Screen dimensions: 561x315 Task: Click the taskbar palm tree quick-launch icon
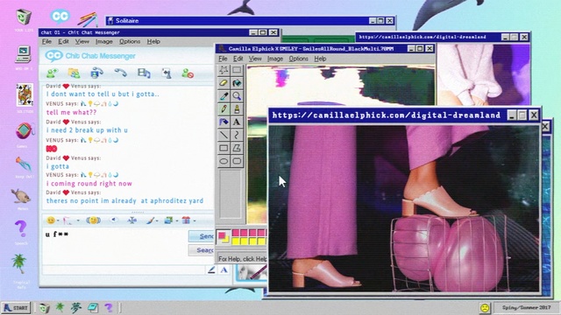coord(60,307)
